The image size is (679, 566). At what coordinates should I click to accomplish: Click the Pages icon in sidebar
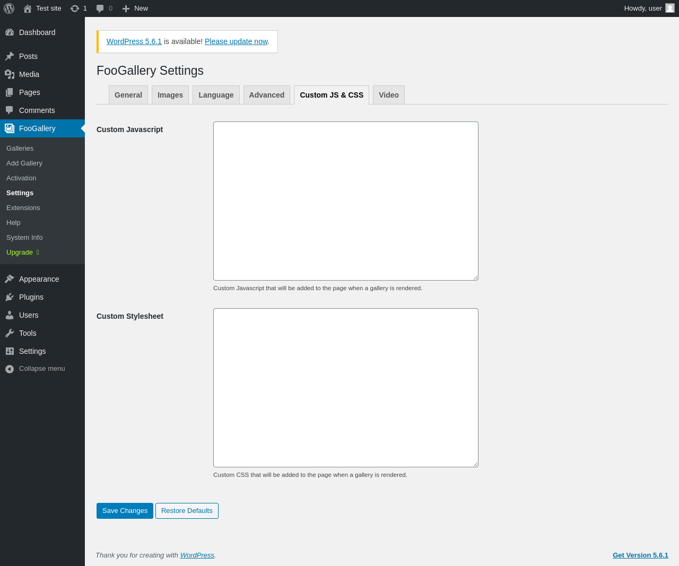(x=10, y=92)
